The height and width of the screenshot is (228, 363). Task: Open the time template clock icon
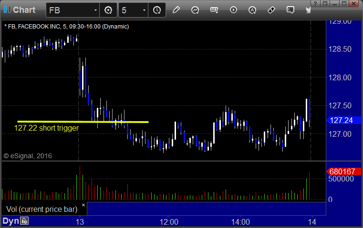(157, 10)
